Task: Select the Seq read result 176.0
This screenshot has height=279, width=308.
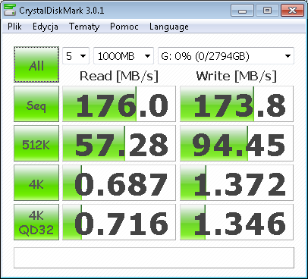Action: tap(119, 104)
